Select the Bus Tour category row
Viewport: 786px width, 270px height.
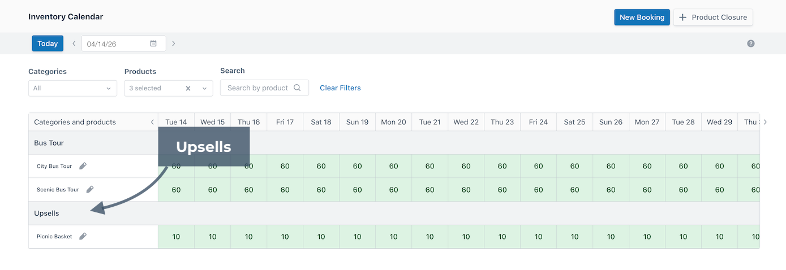(x=394, y=143)
